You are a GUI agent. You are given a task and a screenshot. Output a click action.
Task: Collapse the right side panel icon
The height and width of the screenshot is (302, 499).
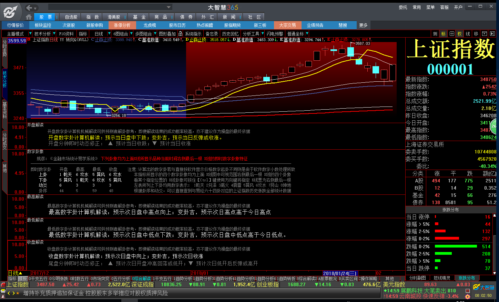click(x=492, y=33)
